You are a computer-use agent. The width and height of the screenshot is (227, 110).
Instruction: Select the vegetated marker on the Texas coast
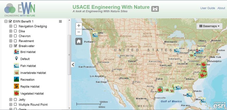[160, 90]
